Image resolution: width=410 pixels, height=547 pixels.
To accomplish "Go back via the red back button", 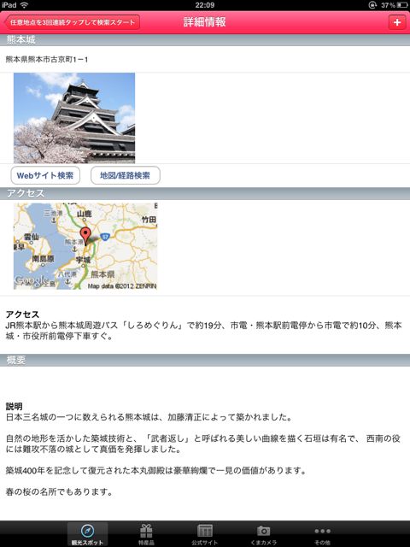I will click(72, 22).
